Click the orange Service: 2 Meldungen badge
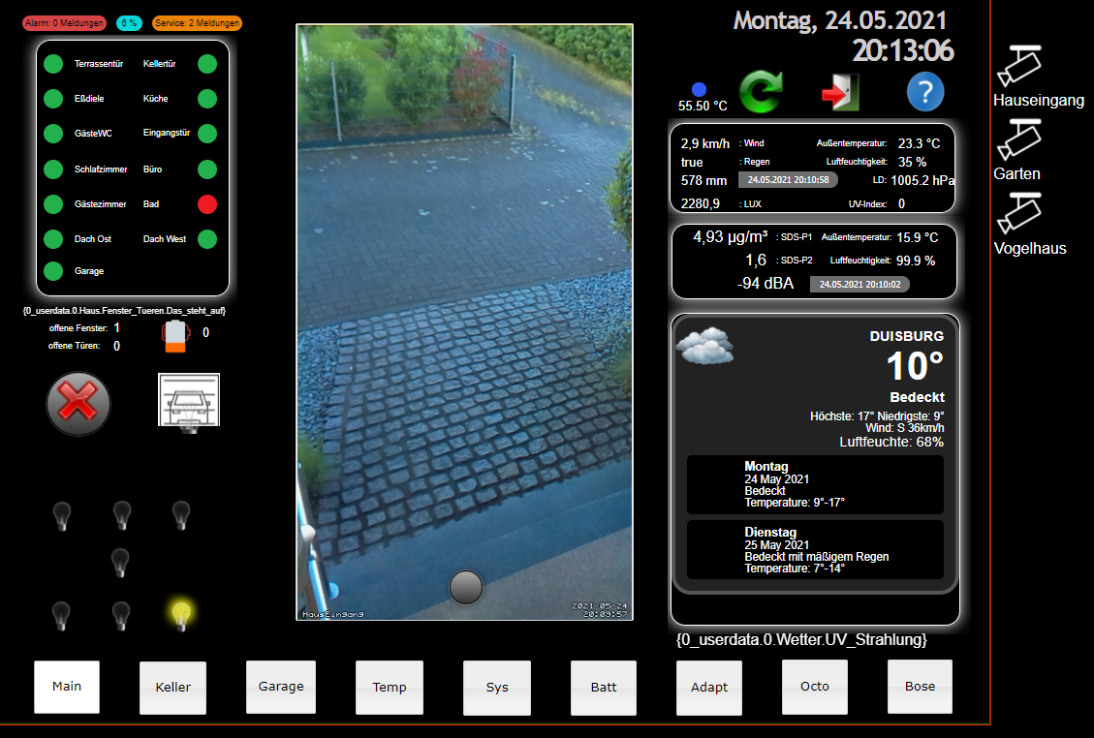This screenshot has height=738, width=1094. 197,23
